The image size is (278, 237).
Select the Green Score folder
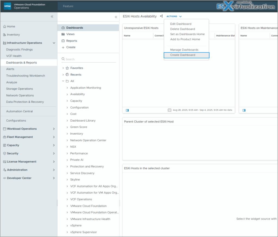coord(78,127)
